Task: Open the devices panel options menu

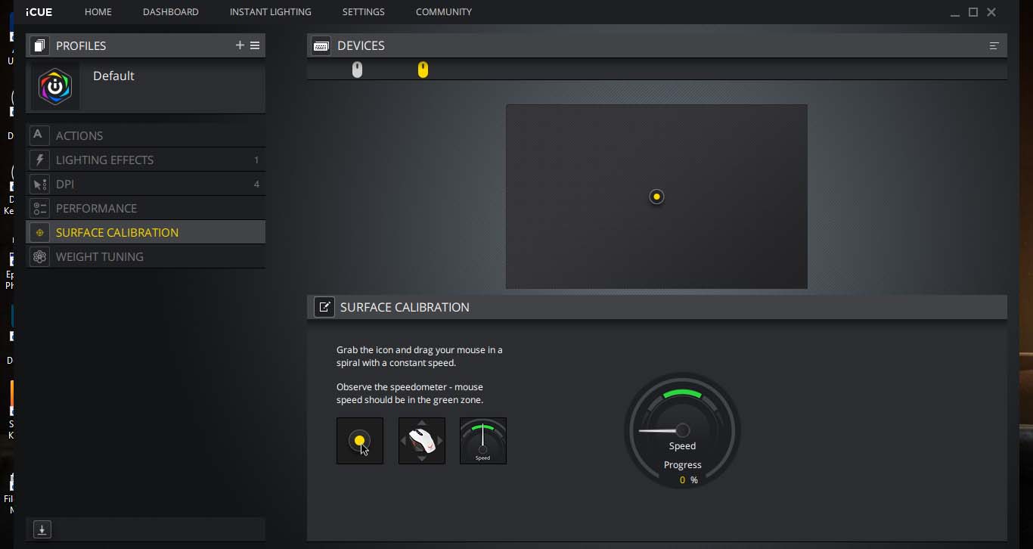Action: click(994, 46)
